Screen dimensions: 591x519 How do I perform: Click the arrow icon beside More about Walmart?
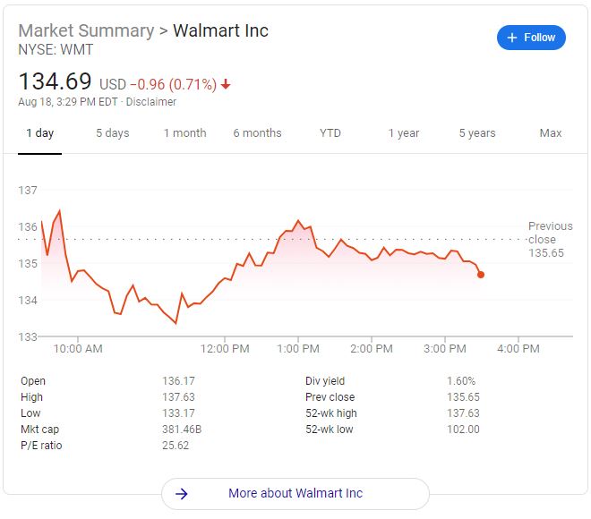(x=182, y=493)
